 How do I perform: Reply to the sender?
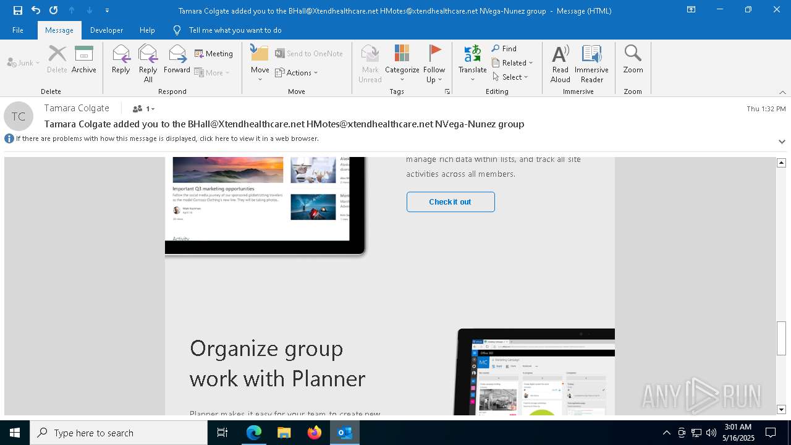(121, 59)
